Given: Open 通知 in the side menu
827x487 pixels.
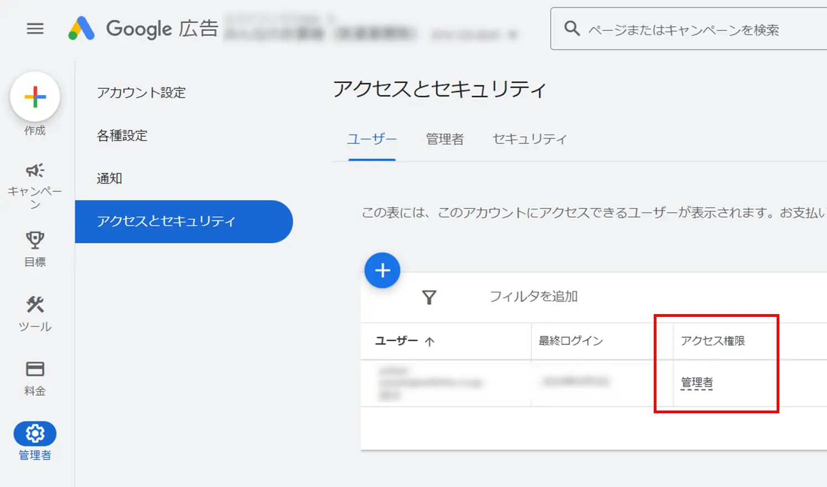Looking at the screenshot, I should [110, 178].
